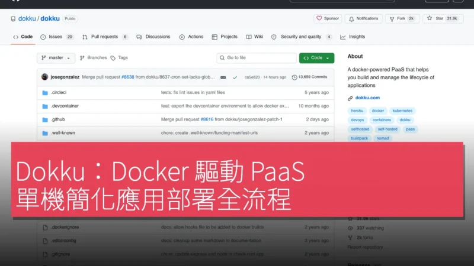
Task: Click the fork count 2k badge
Action: tap(411, 18)
